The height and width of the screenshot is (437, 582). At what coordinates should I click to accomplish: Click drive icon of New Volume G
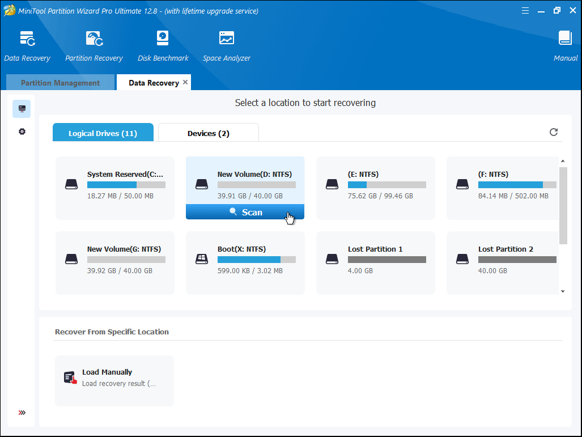[x=71, y=259]
